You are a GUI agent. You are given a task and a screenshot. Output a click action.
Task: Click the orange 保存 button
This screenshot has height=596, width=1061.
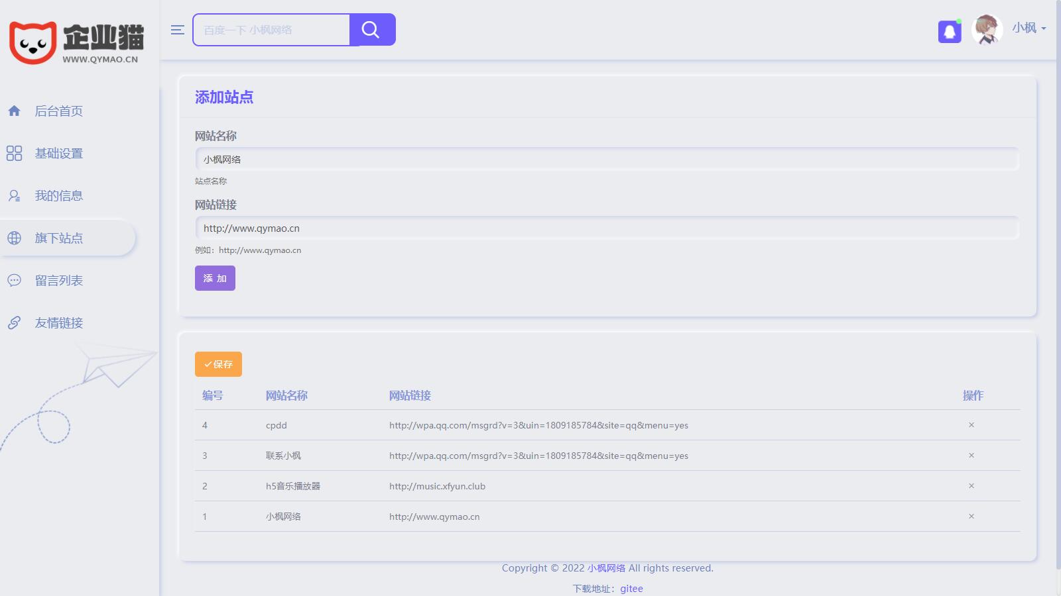[218, 364]
